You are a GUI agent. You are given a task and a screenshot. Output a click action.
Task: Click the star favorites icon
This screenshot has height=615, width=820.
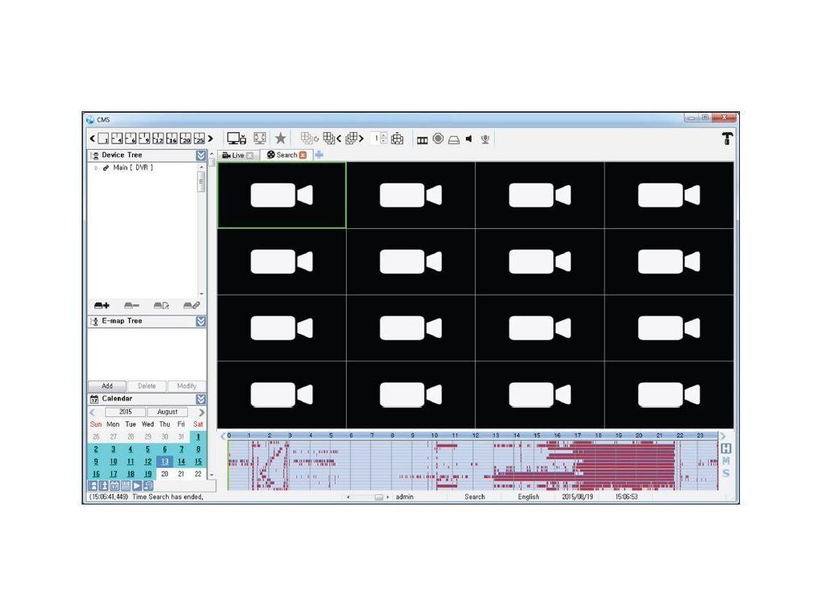280,138
